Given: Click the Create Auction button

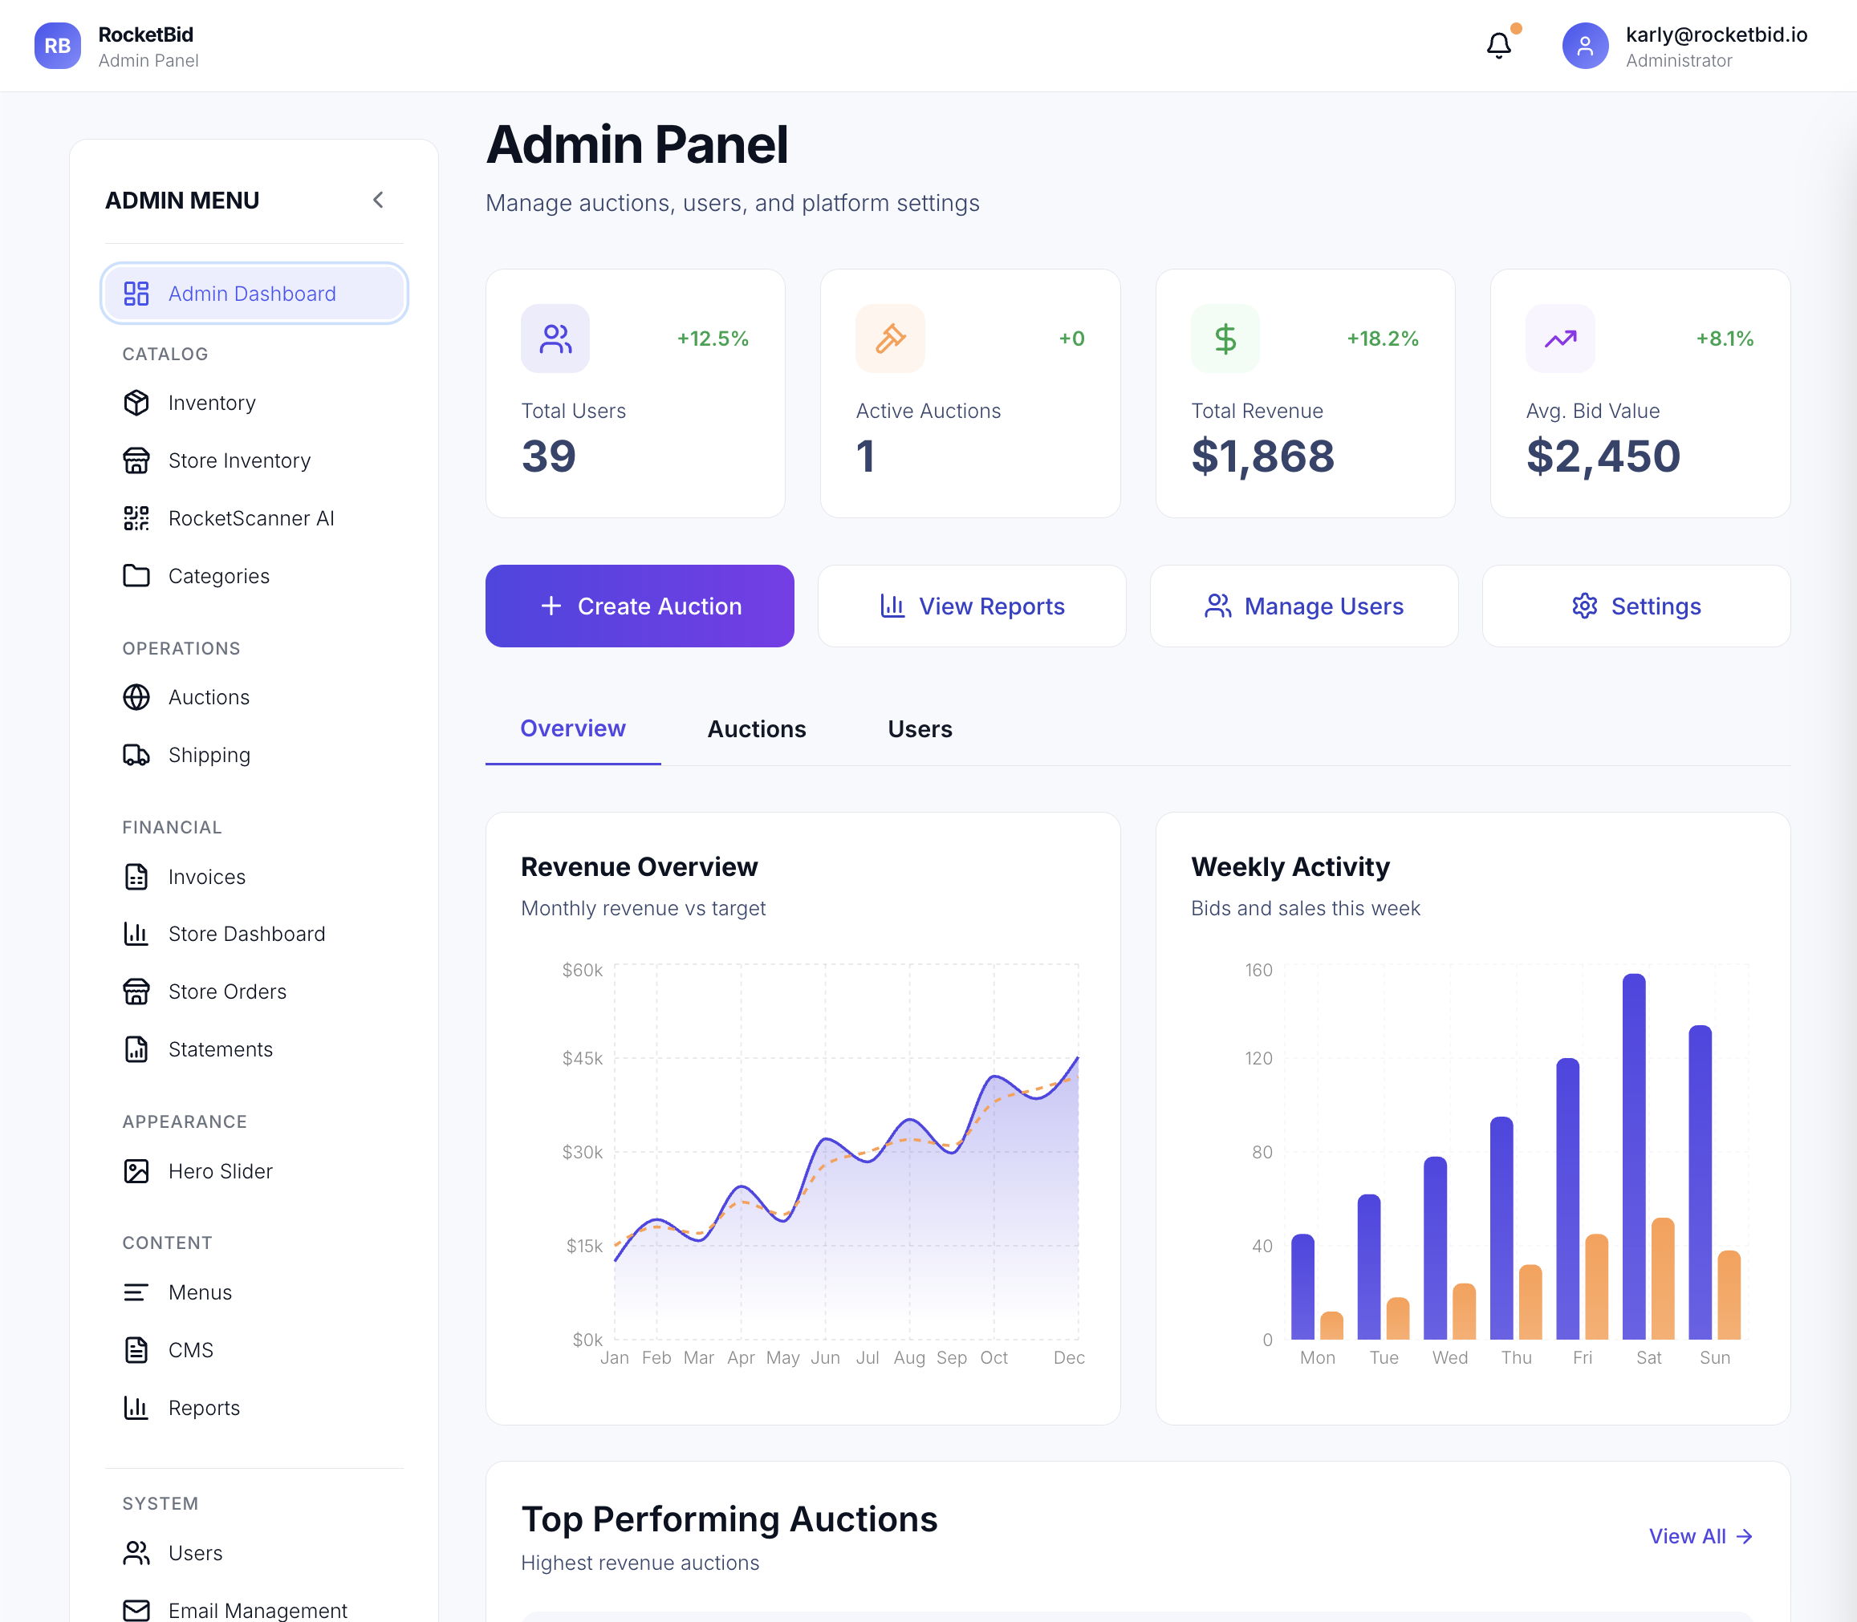Looking at the screenshot, I should (x=640, y=606).
